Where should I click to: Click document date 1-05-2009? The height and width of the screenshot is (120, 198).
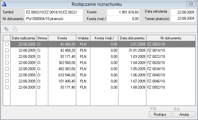tap(138, 69)
